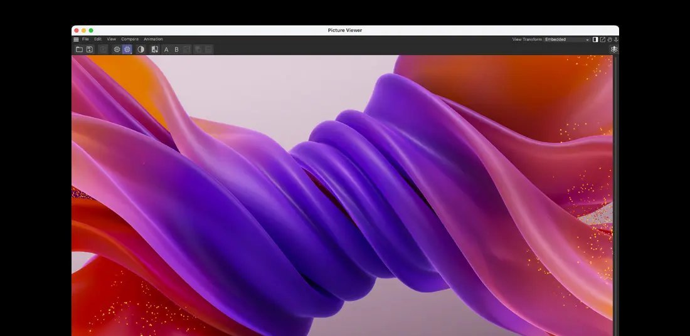Open the Edit menu
The width and height of the screenshot is (690, 336).
(98, 39)
